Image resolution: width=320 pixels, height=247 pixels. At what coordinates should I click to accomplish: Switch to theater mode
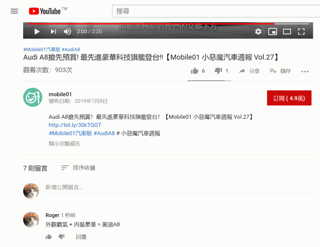(287, 31)
